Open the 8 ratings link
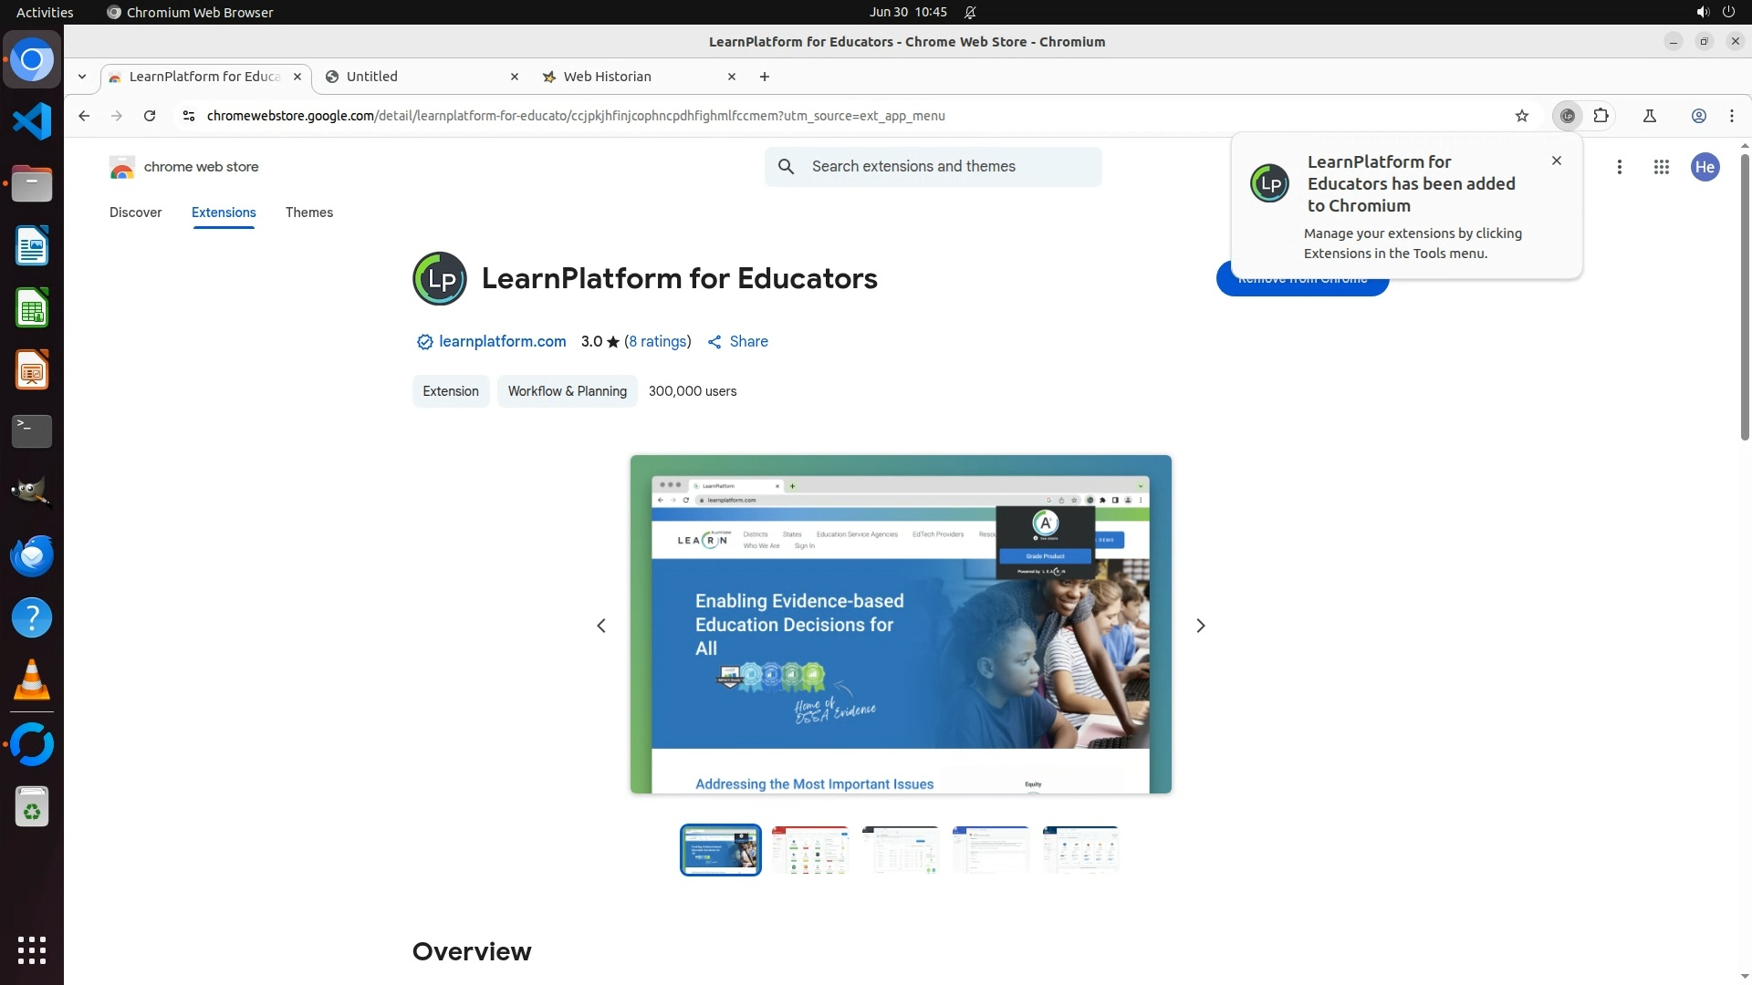The height and width of the screenshot is (985, 1752). point(657,341)
